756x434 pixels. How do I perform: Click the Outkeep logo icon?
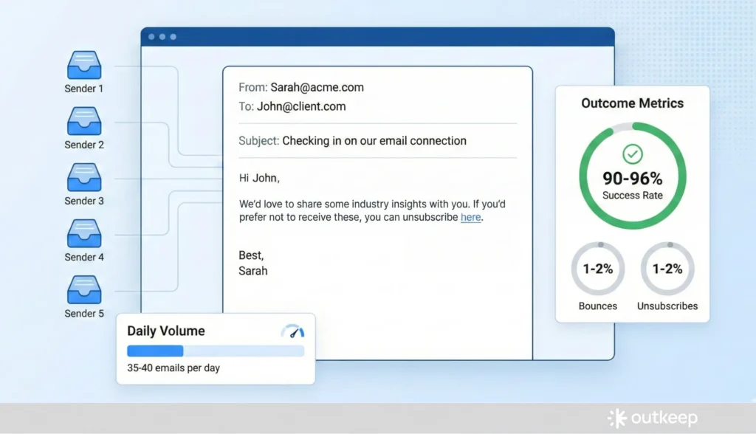point(616,418)
